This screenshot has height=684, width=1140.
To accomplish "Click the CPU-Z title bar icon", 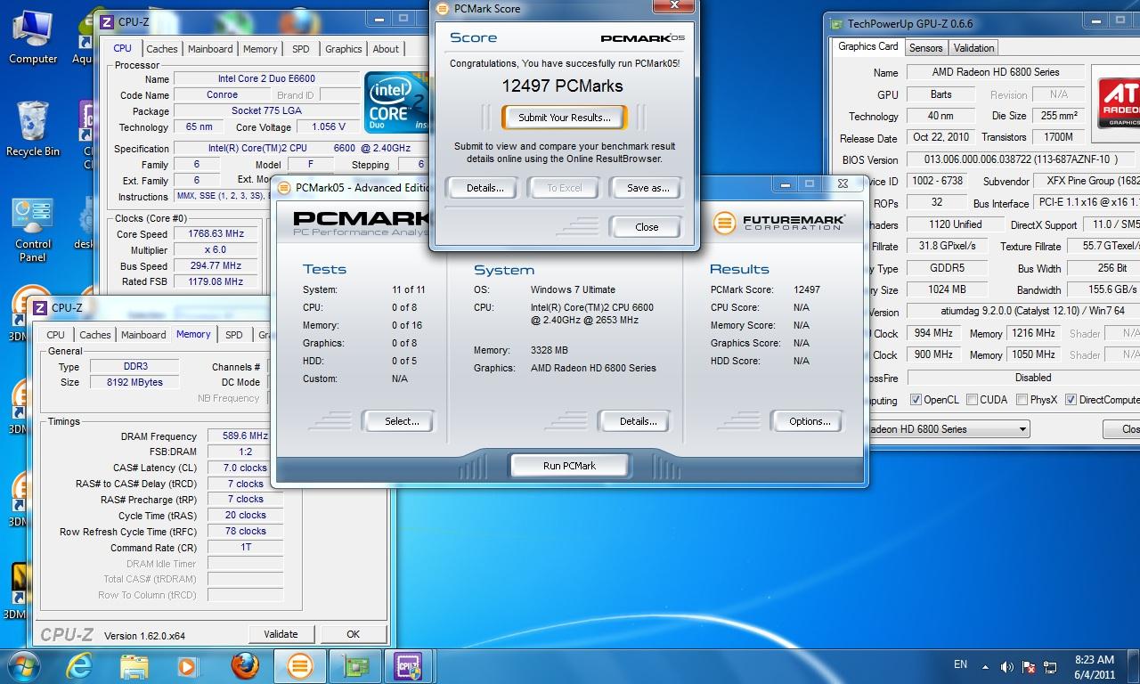I will coord(106,22).
